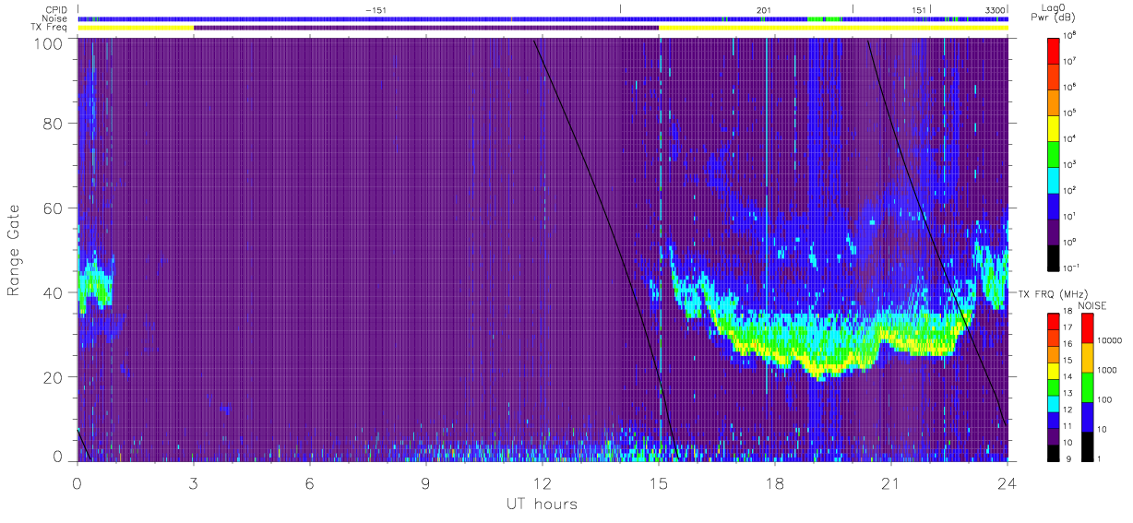Click y-axis tick label "40"

54,292
